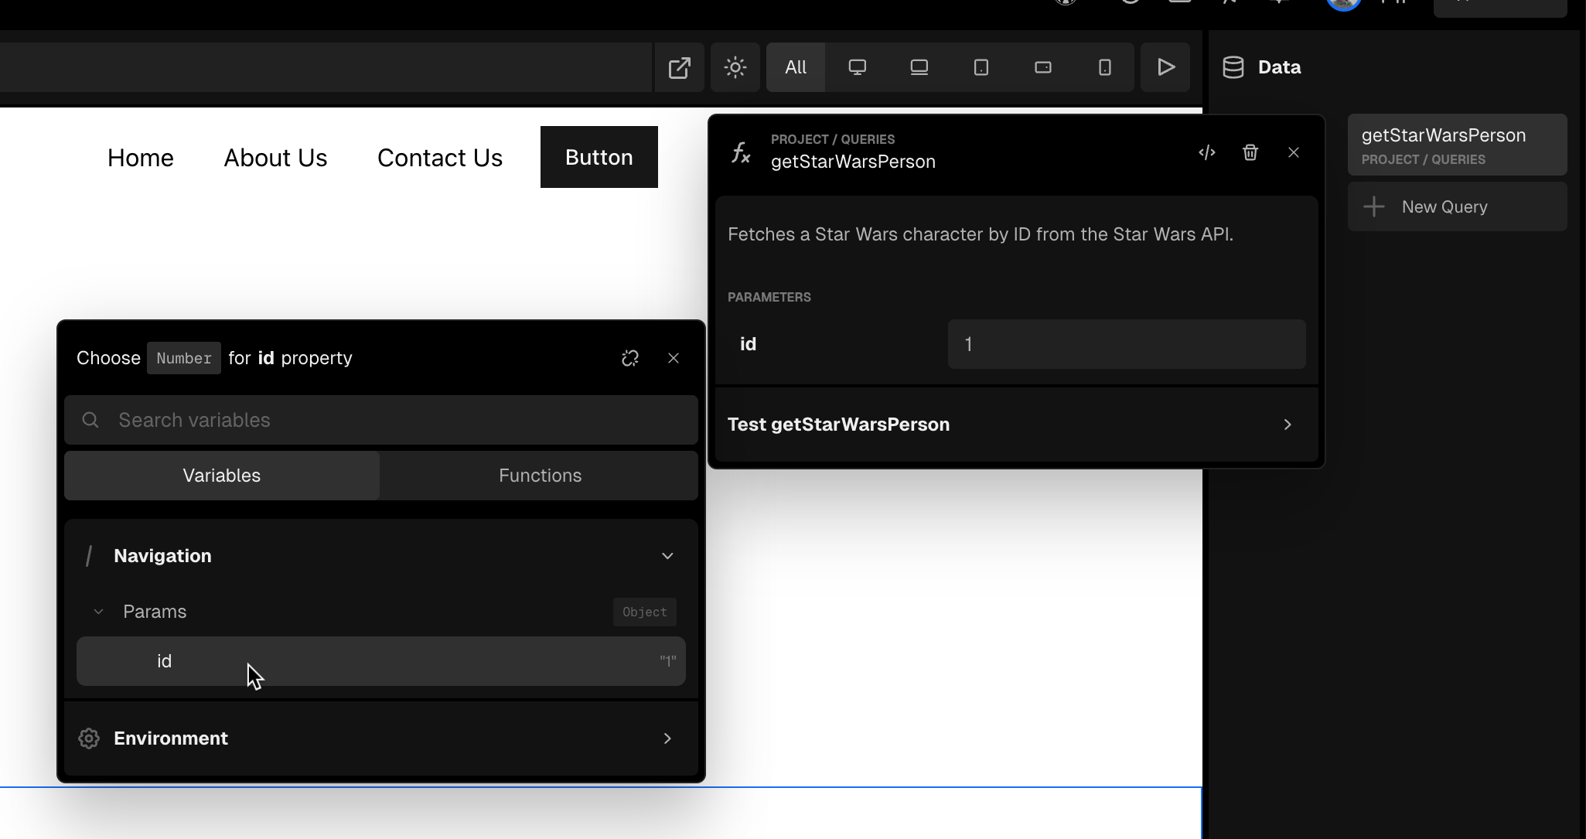
Task: Click the Environment gear icon
Action: (x=89, y=738)
